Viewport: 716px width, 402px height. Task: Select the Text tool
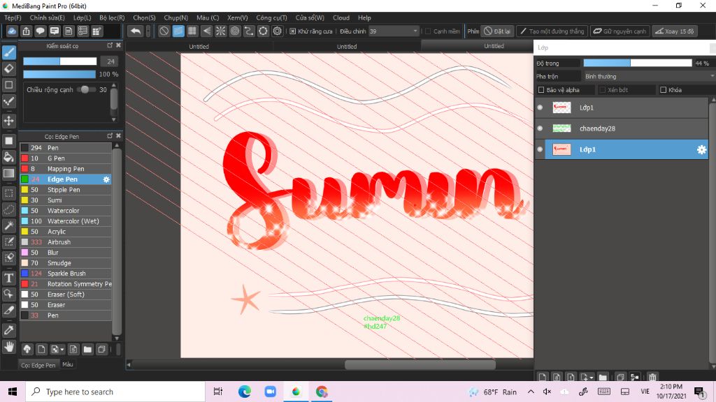tap(9, 278)
